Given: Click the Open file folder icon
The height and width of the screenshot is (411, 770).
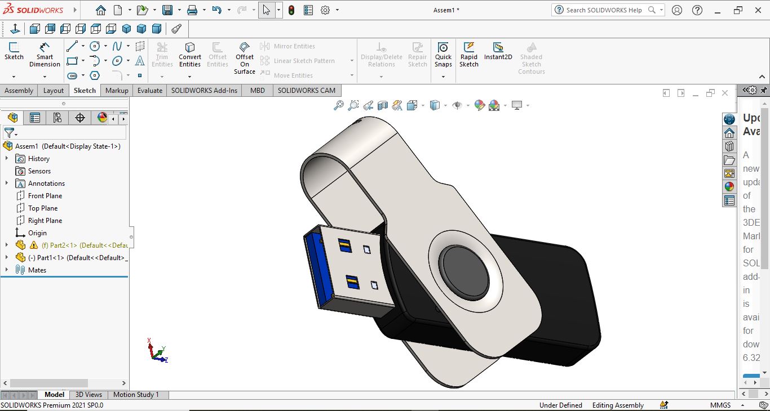Looking at the screenshot, I should [x=142, y=10].
